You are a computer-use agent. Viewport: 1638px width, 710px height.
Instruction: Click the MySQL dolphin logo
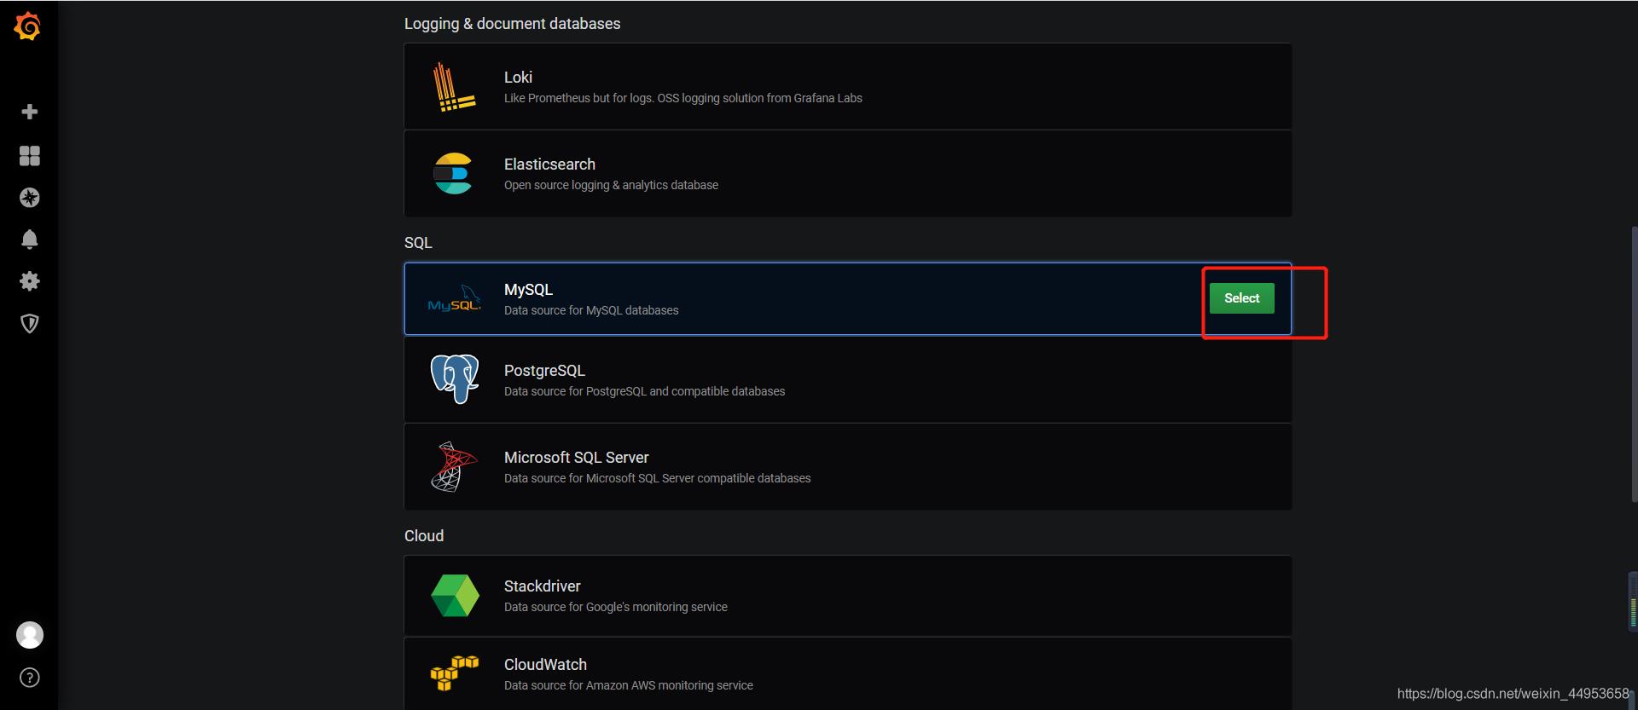click(x=454, y=299)
